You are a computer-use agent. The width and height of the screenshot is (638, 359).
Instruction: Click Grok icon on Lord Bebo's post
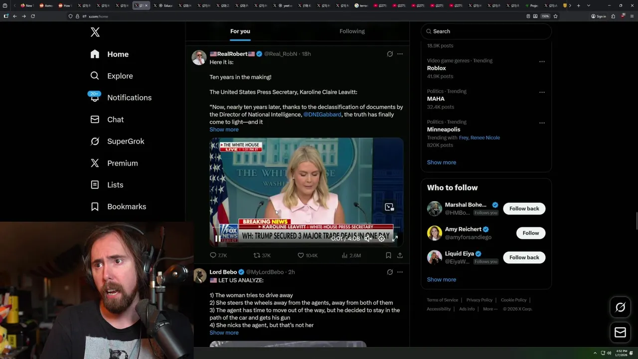pyautogui.click(x=390, y=272)
